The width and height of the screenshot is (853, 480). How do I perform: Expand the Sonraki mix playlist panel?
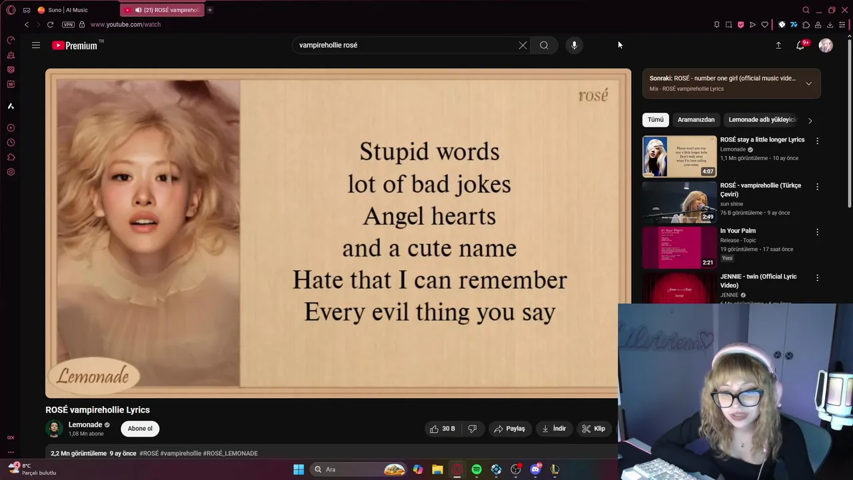[808, 83]
